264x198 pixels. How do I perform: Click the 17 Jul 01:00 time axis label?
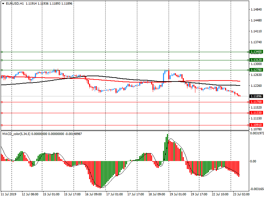point(115,194)
